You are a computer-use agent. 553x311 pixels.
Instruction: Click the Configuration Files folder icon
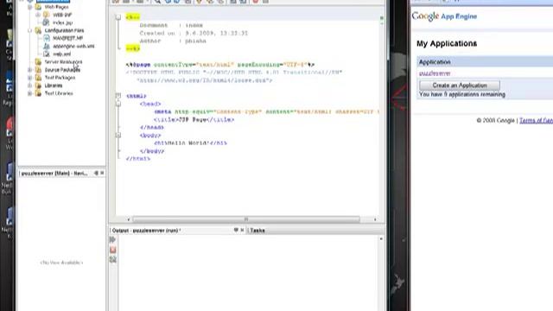click(38, 31)
